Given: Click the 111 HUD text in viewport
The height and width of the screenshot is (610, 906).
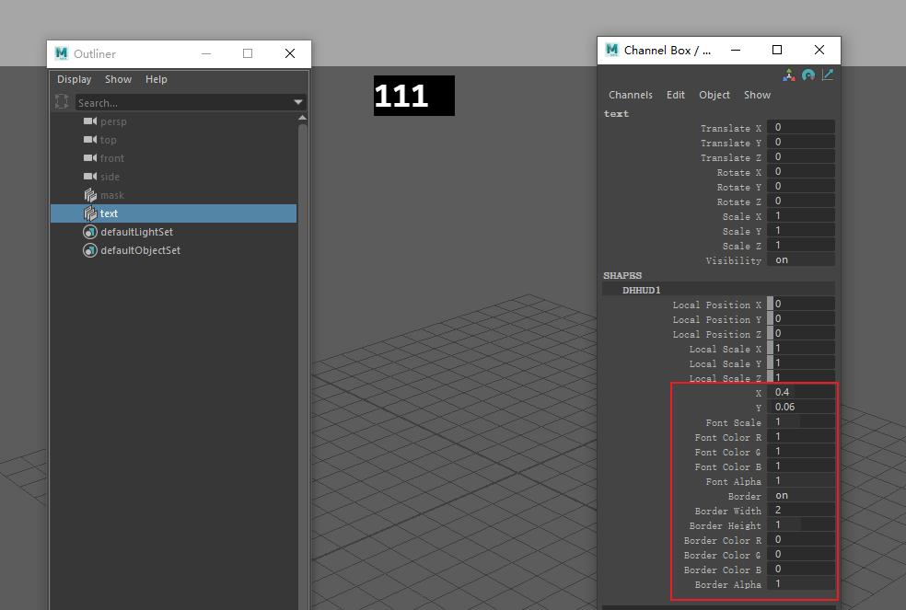Looking at the screenshot, I should click(x=401, y=96).
